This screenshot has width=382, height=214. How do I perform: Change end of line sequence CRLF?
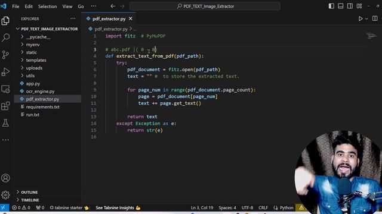(263, 207)
